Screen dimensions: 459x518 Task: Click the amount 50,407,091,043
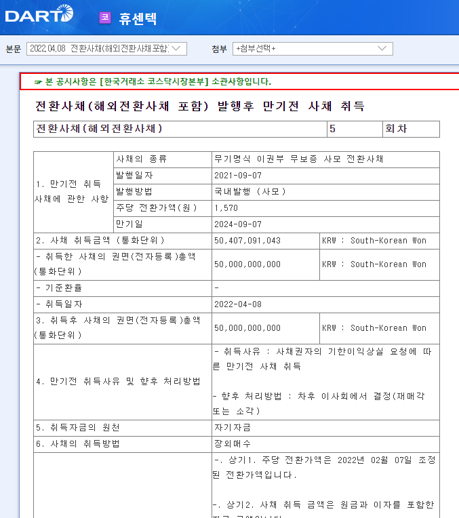coord(247,241)
